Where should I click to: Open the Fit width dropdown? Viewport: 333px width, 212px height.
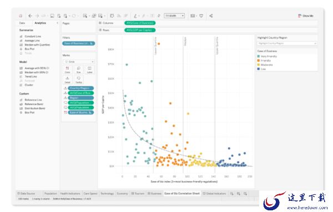pyautogui.click(x=174, y=15)
